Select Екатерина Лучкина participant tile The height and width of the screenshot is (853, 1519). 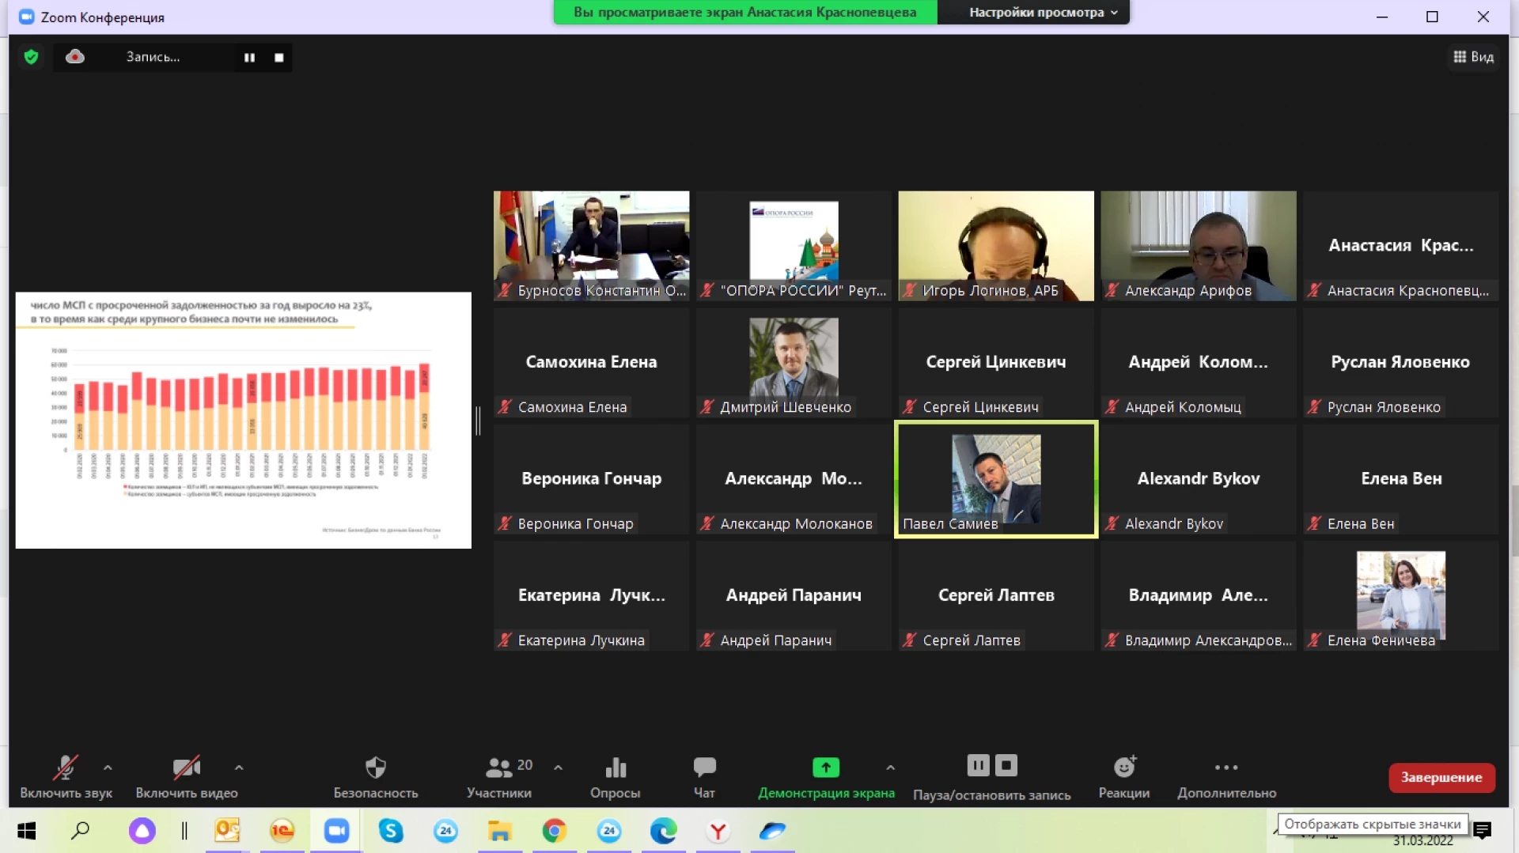tap(591, 596)
